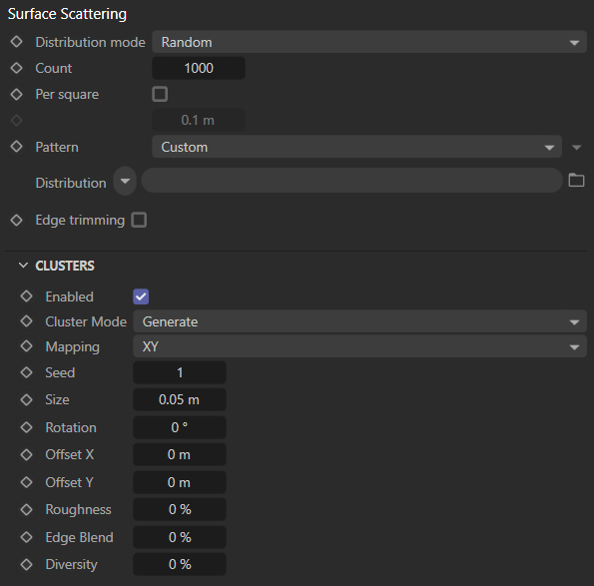
Task: Uncheck the Clusters Enabled checkbox
Action: pos(141,296)
